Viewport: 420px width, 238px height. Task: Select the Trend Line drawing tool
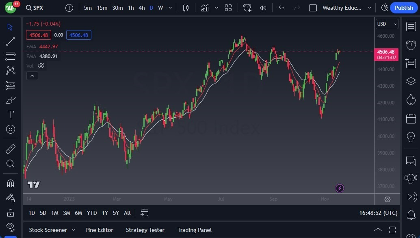pos(10,41)
